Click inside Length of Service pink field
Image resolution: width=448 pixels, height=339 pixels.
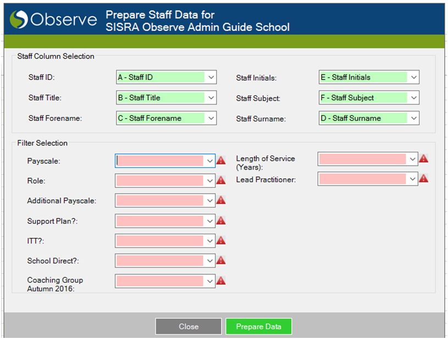363,159
